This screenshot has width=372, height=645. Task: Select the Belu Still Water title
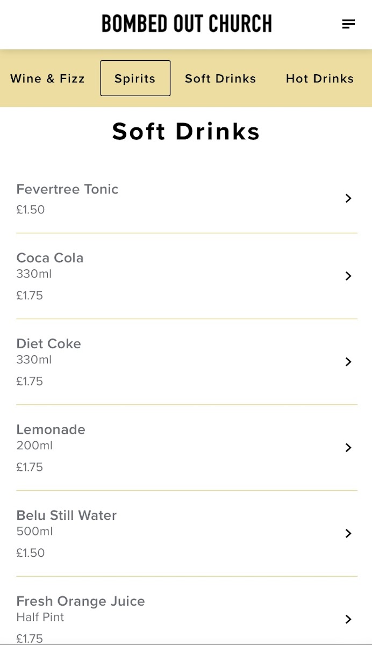pos(67,515)
